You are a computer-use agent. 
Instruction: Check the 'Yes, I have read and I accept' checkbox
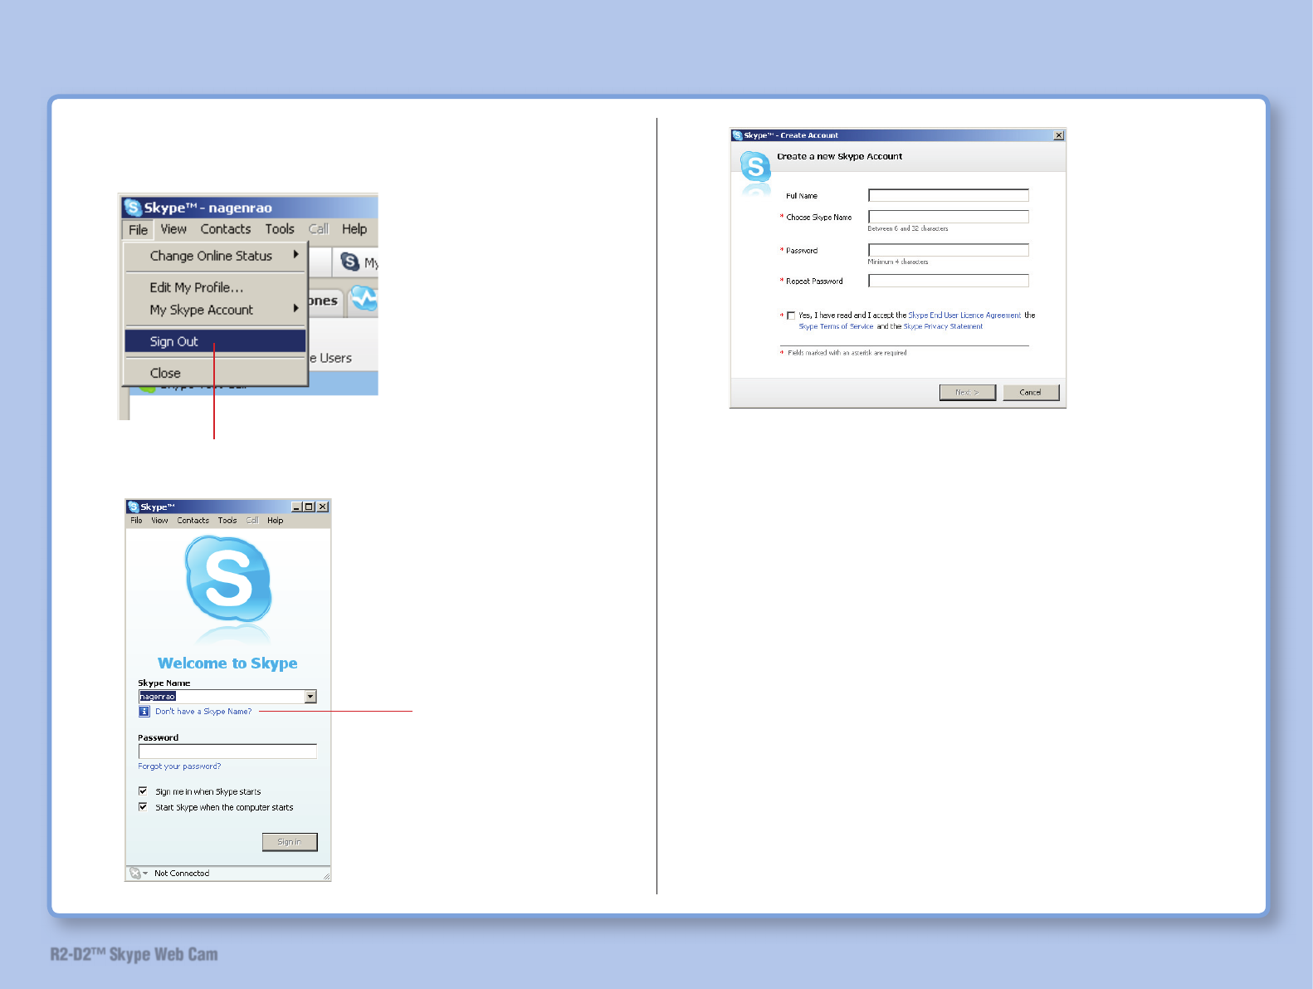click(x=791, y=316)
